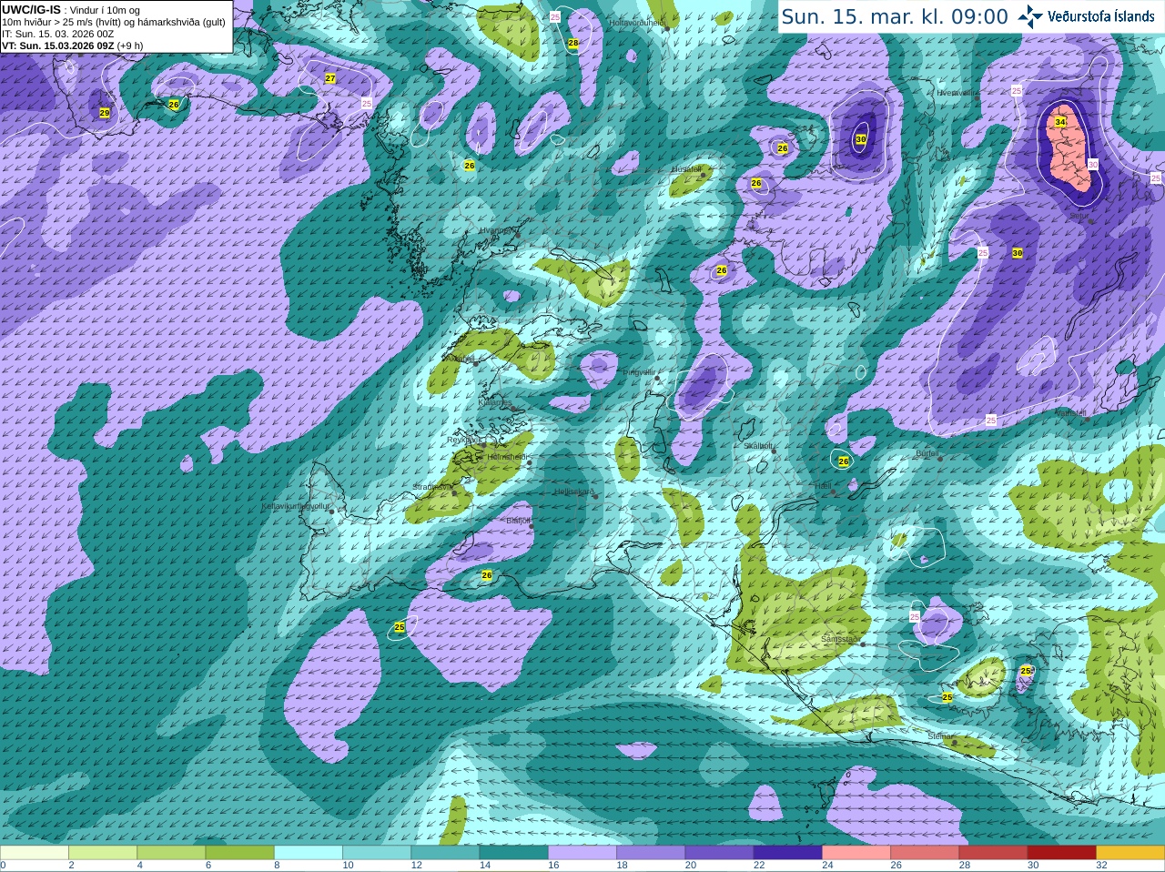Click the yellow 34 m/s peak gust marker
Image resolution: width=1165 pixels, height=872 pixels.
pyautogui.click(x=1060, y=122)
